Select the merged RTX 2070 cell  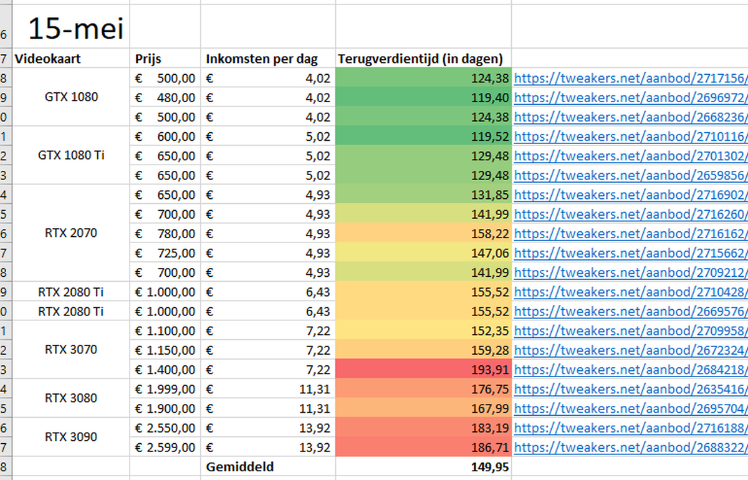click(71, 233)
